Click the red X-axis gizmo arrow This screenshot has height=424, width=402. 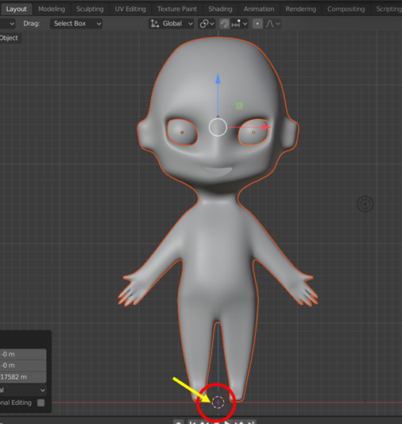(x=266, y=127)
